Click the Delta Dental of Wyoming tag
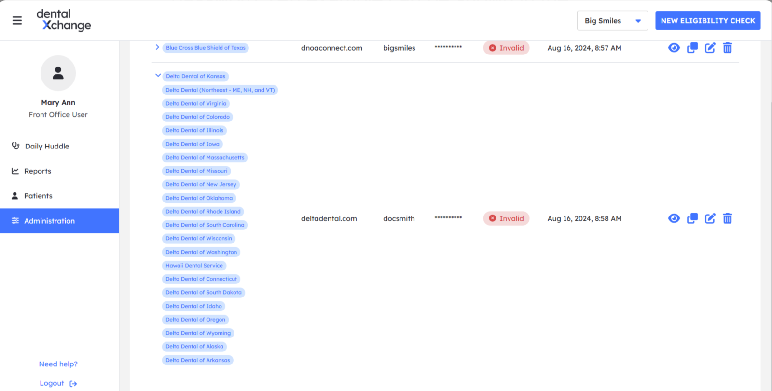The image size is (772, 391). click(x=198, y=333)
